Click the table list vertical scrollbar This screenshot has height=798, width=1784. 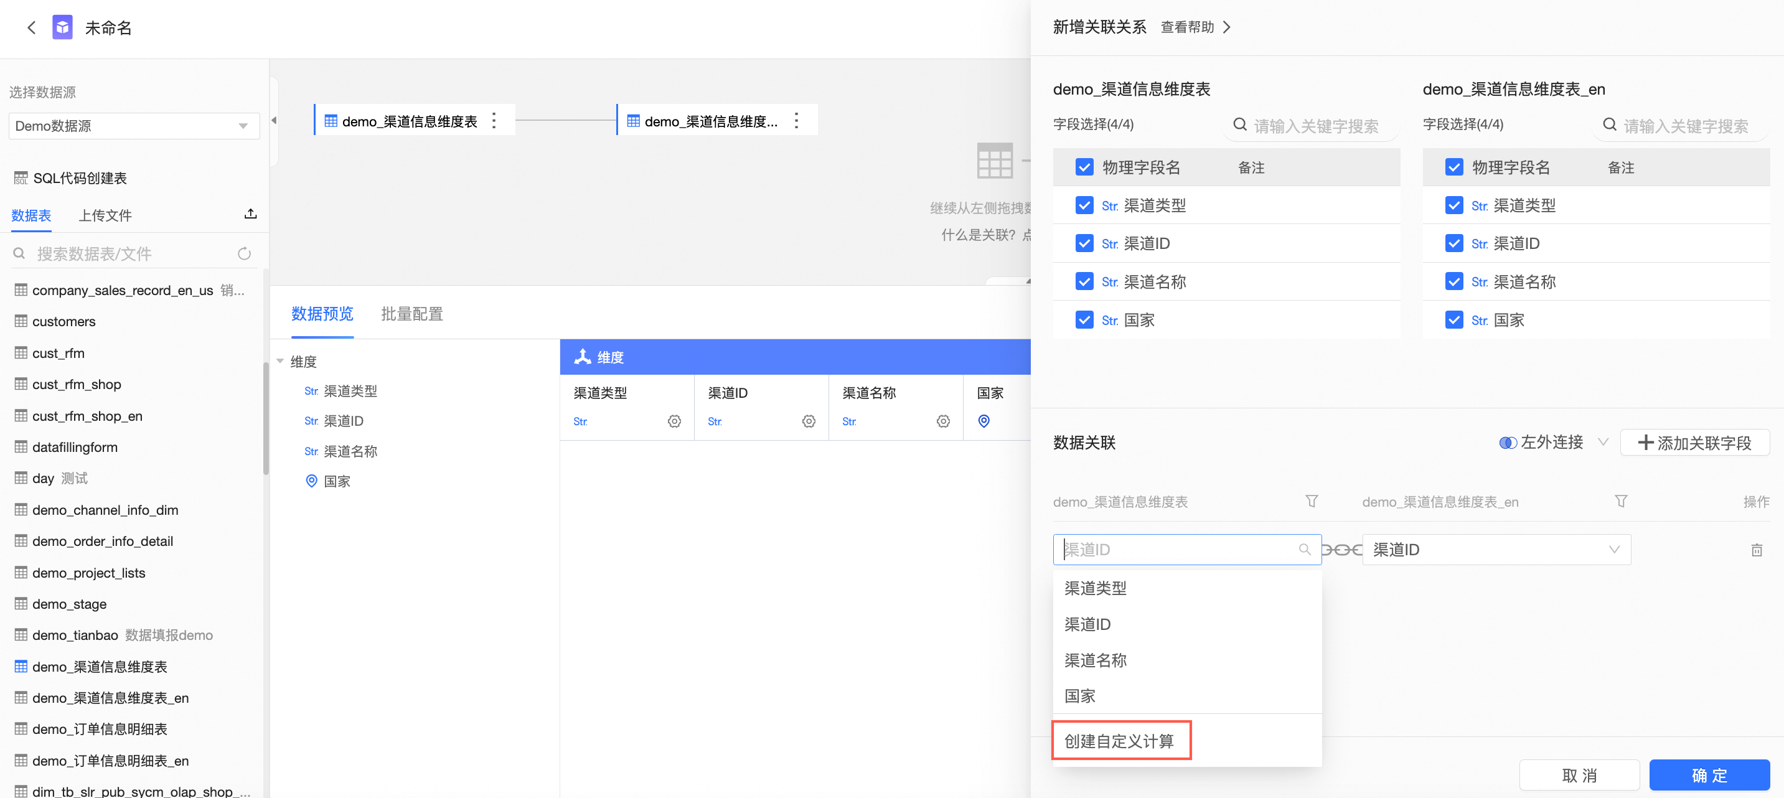pyautogui.click(x=266, y=419)
